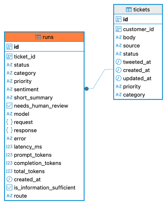Select the body column in tickets
The image size is (167, 205).
(x=138, y=37)
